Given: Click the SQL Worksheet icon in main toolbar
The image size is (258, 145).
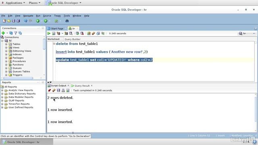Looking at the screenshot, I should click(56, 21).
